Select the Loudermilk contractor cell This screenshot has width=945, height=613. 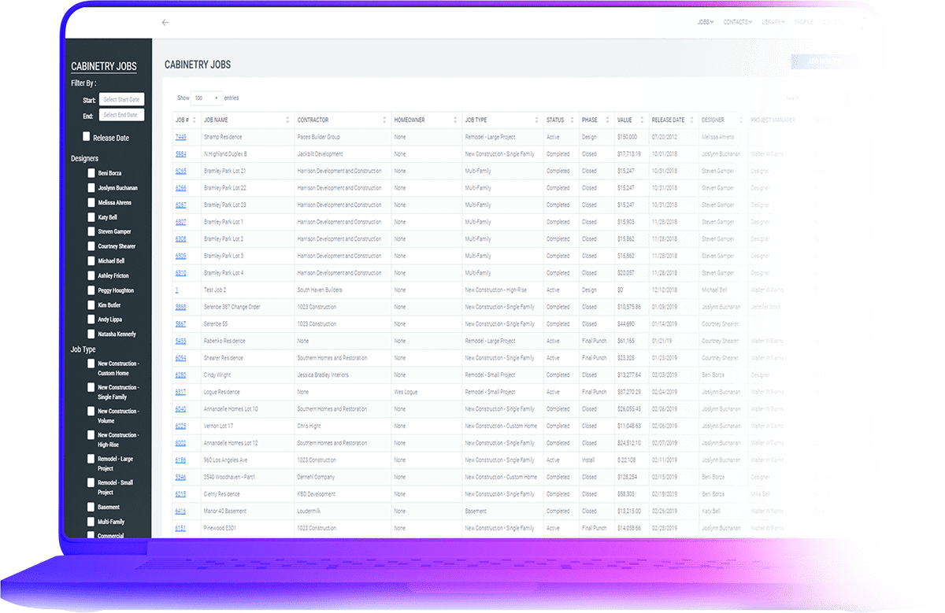[342, 511]
